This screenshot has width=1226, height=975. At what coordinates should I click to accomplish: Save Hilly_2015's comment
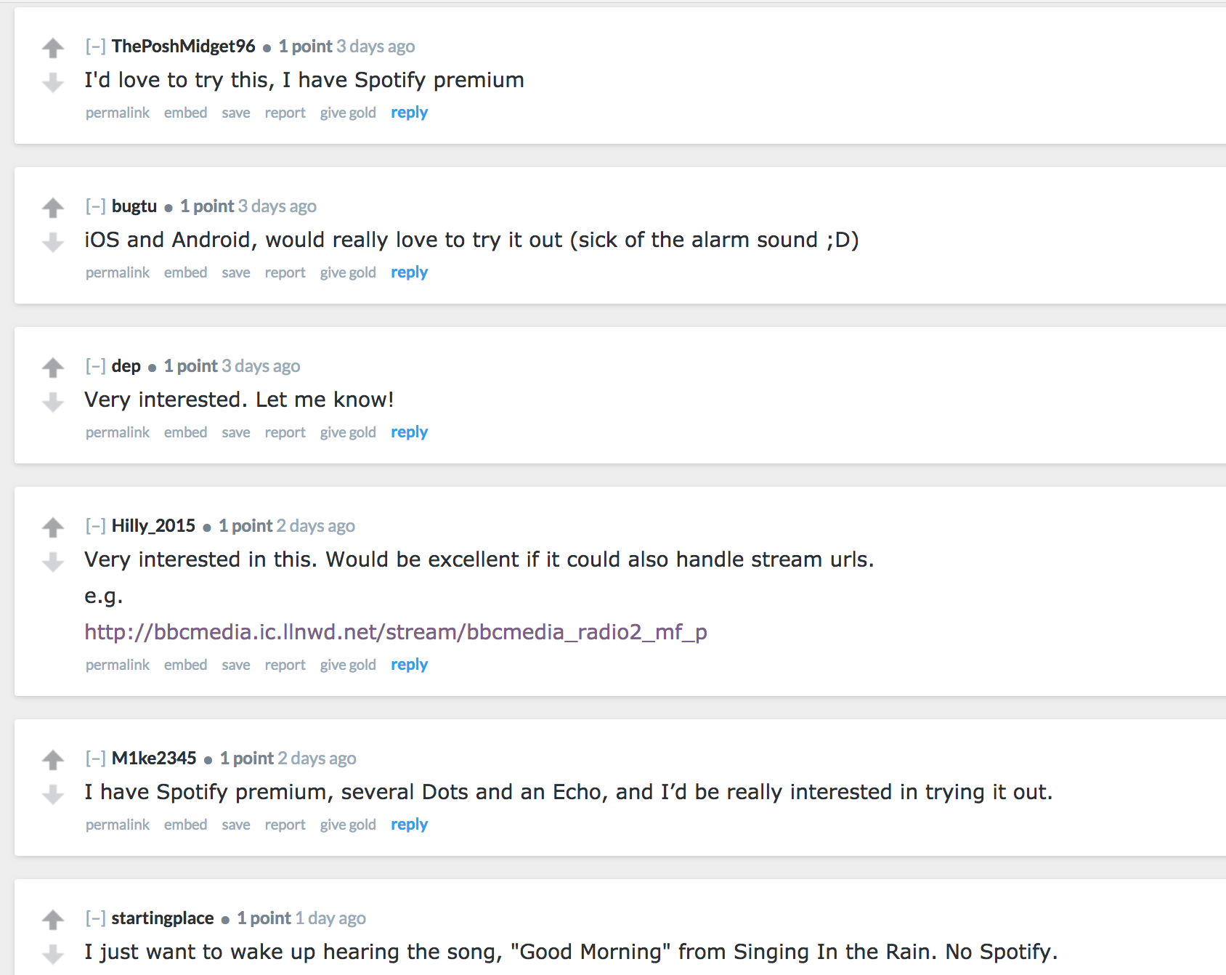click(236, 665)
